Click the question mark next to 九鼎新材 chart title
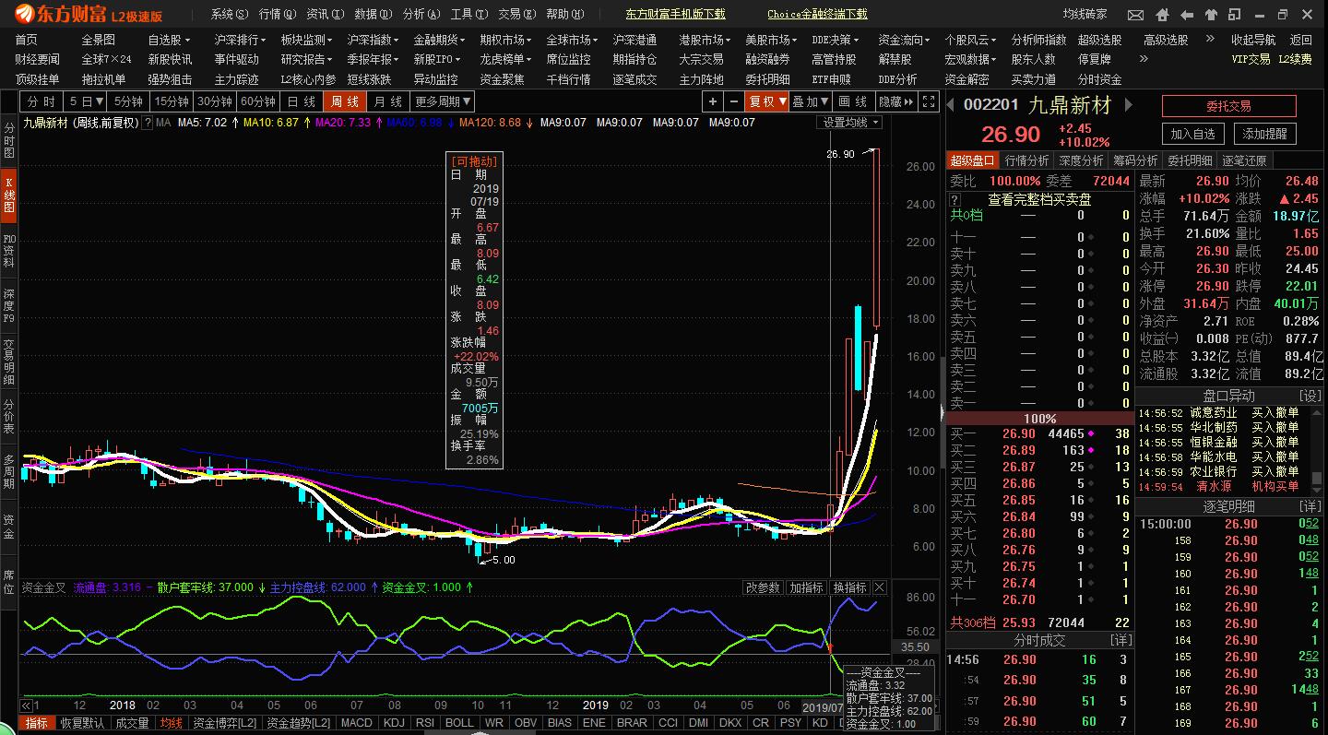 point(148,123)
